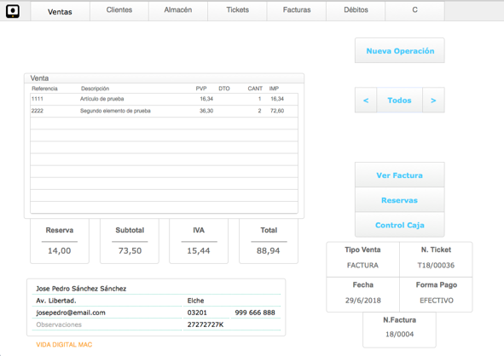
Task: Click the customer email field
Action: [x=107, y=313]
